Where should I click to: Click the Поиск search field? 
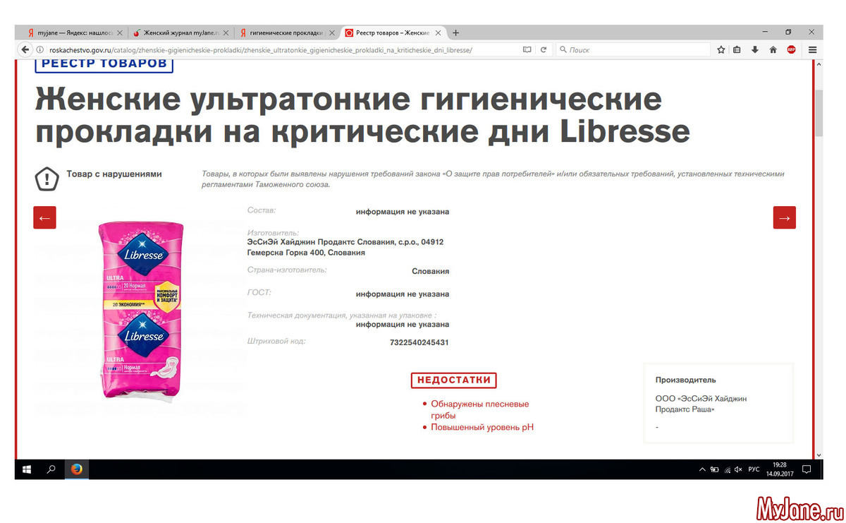coord(633,50)
